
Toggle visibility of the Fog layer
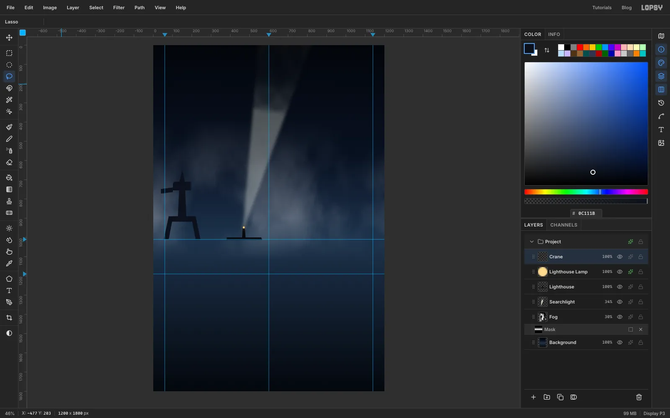(x=620, y=317)
